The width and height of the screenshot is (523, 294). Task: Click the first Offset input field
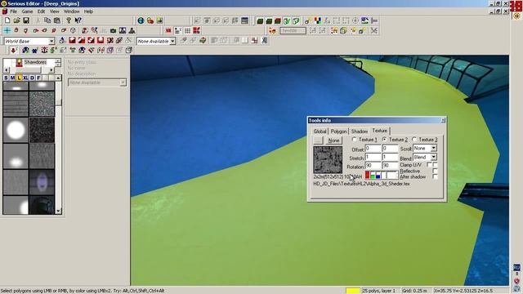pyautogui.click(x=373, y=149)
